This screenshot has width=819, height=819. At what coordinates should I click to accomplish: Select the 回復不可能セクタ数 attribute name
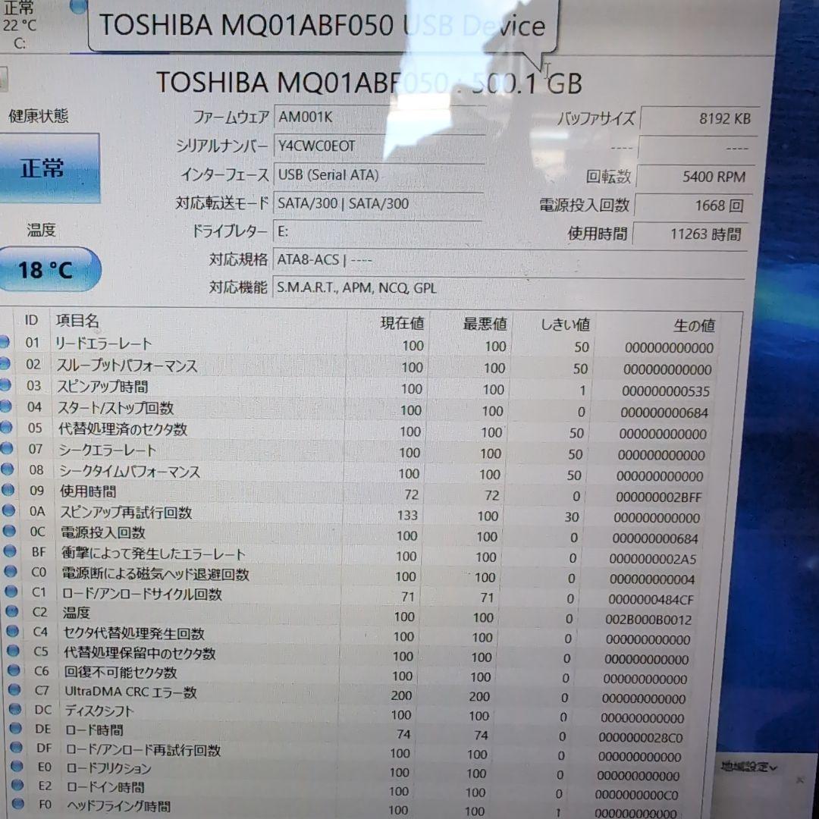tap(121, 672)
